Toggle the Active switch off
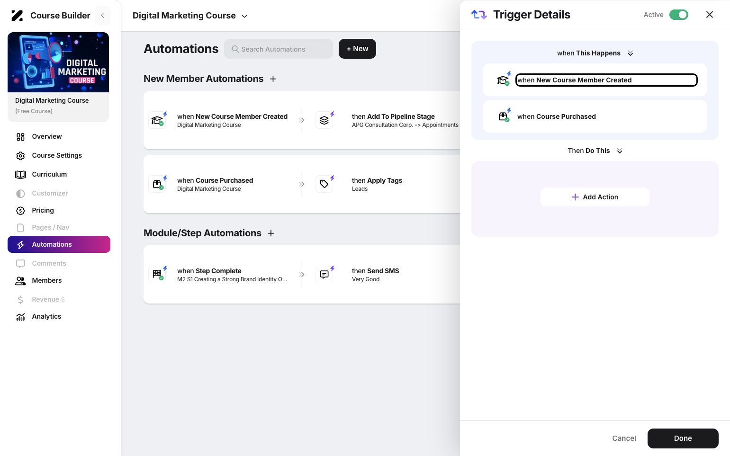Image resolution: width=730 pixels, height=456 pixels. pyautogui.click(x=679, y=15)
